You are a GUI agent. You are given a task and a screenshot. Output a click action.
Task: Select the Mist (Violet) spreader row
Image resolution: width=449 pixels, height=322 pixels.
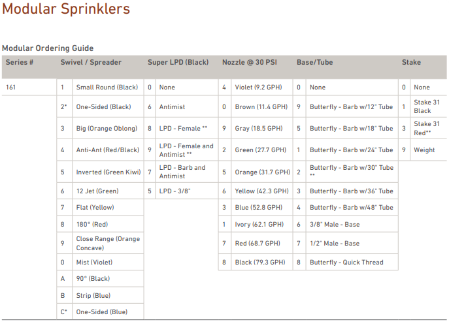point(94,262)
